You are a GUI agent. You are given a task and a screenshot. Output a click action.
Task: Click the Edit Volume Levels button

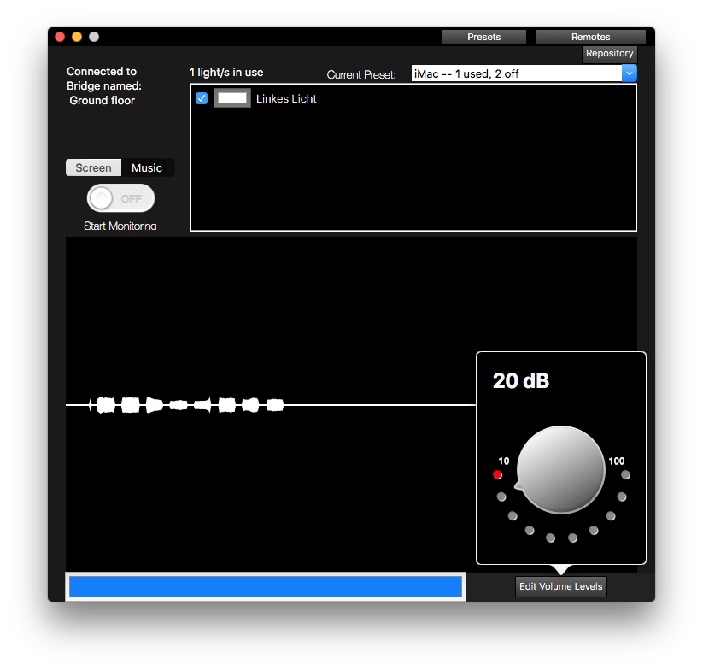[x=560, y=586]
